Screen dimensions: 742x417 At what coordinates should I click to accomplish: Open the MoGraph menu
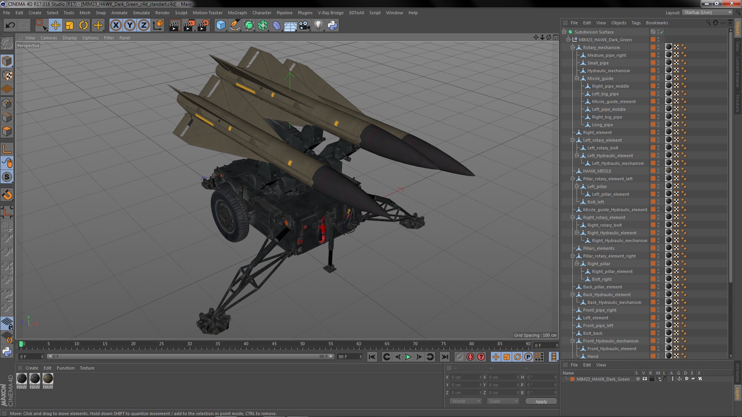pyautogui.click(x=237, y=13)
